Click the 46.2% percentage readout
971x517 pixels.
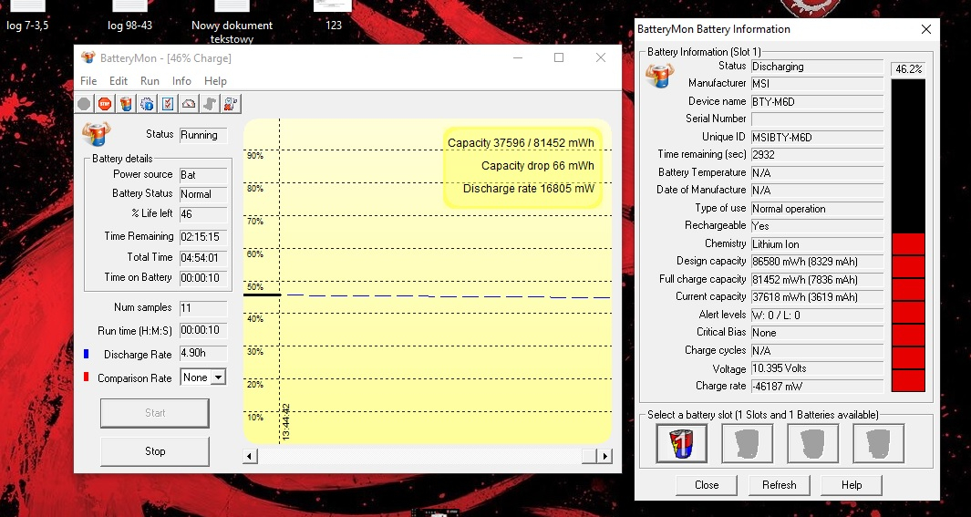pyautogui.click(x=908, y=69)
